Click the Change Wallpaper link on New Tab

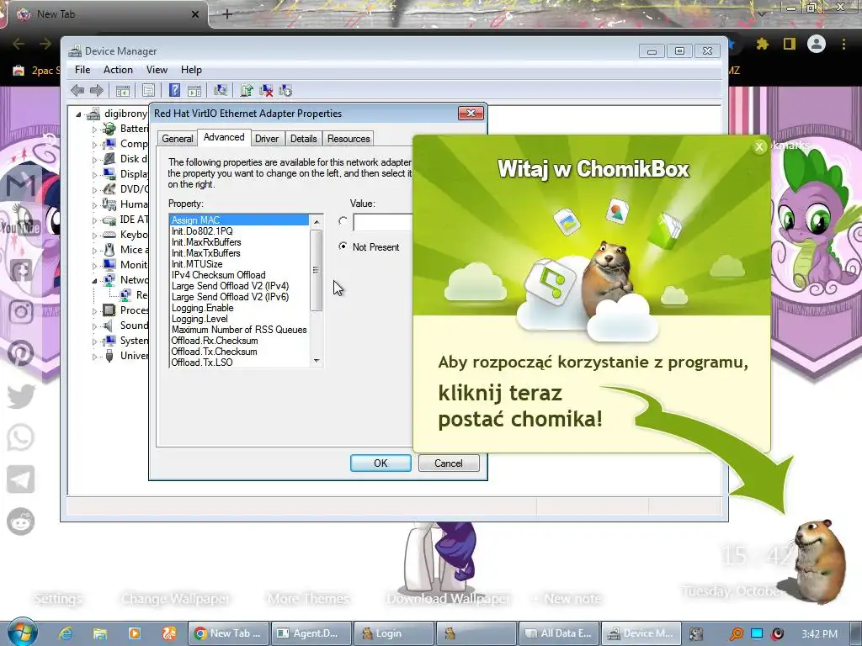click(175, 598)
